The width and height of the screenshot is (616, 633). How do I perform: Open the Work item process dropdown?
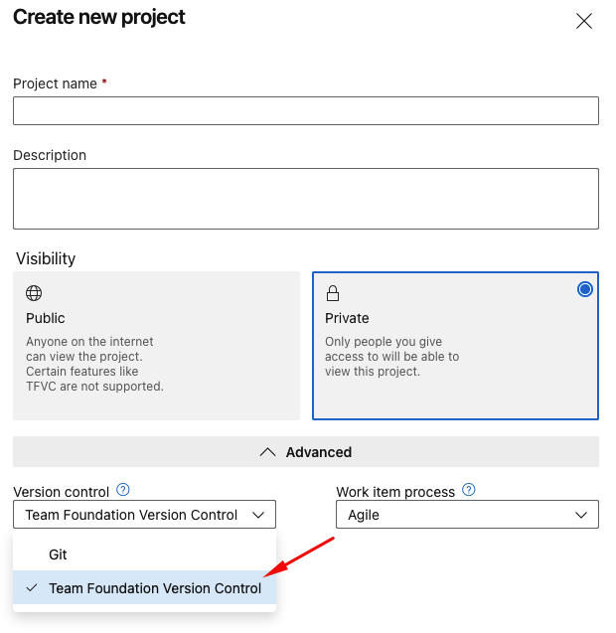coord(467,515)
